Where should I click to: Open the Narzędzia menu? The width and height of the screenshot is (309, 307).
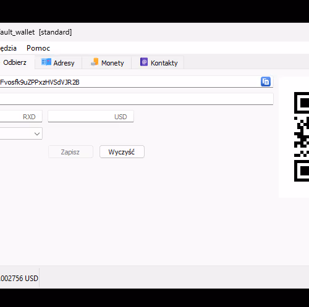tap(8, 48)
